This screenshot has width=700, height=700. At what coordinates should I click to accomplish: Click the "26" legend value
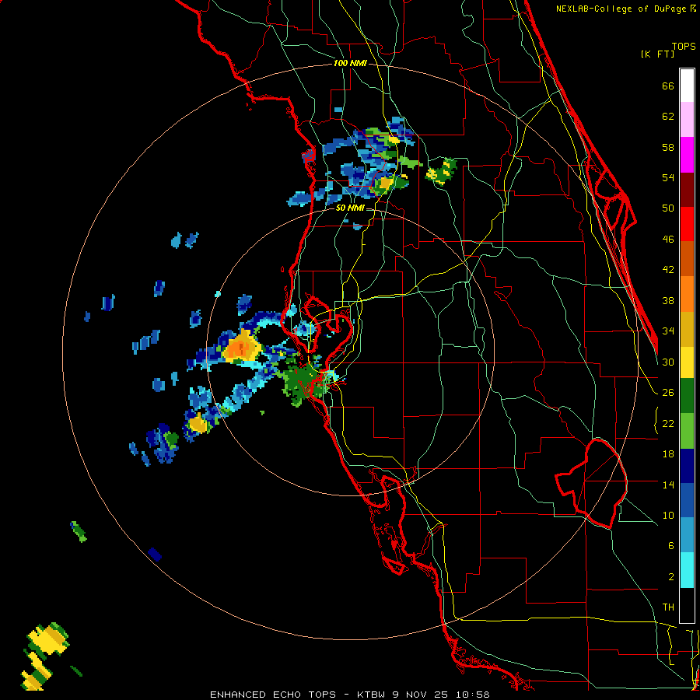tap(668, 393)
